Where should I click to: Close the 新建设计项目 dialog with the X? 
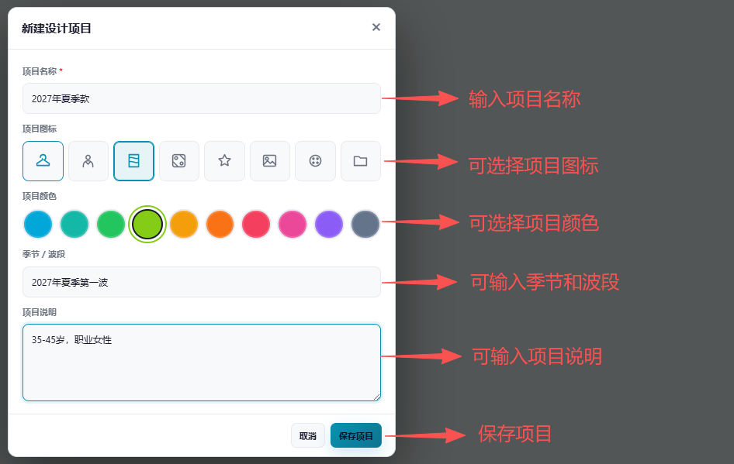point(376,27)
